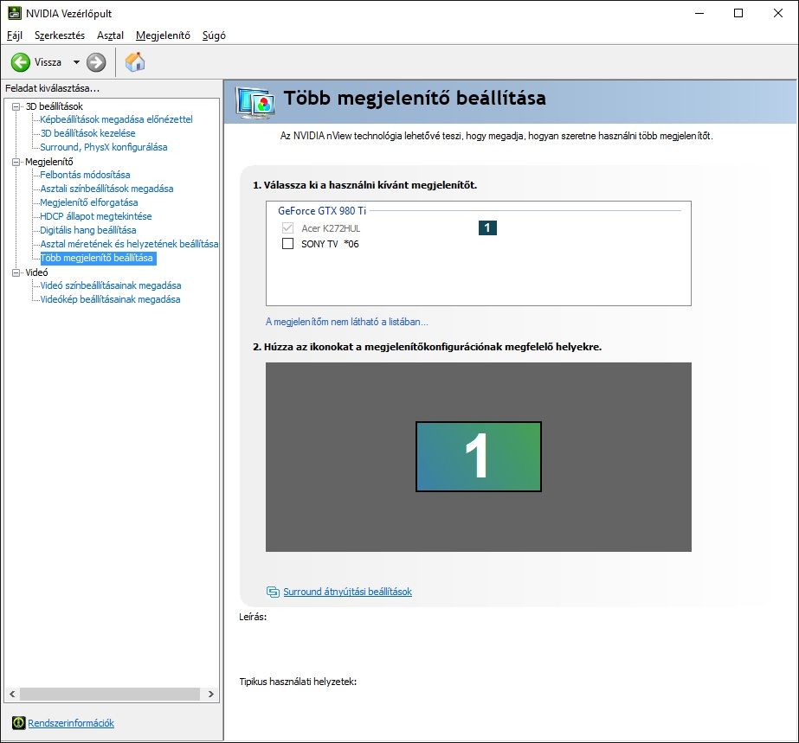Close the NVIDIA Vezérlőpult window
Viewport: 799px width, 743px height.
[778, 13]
